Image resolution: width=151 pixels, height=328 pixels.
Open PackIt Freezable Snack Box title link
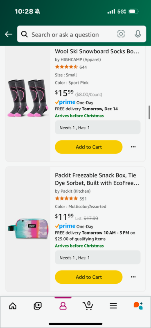(97, 179)
